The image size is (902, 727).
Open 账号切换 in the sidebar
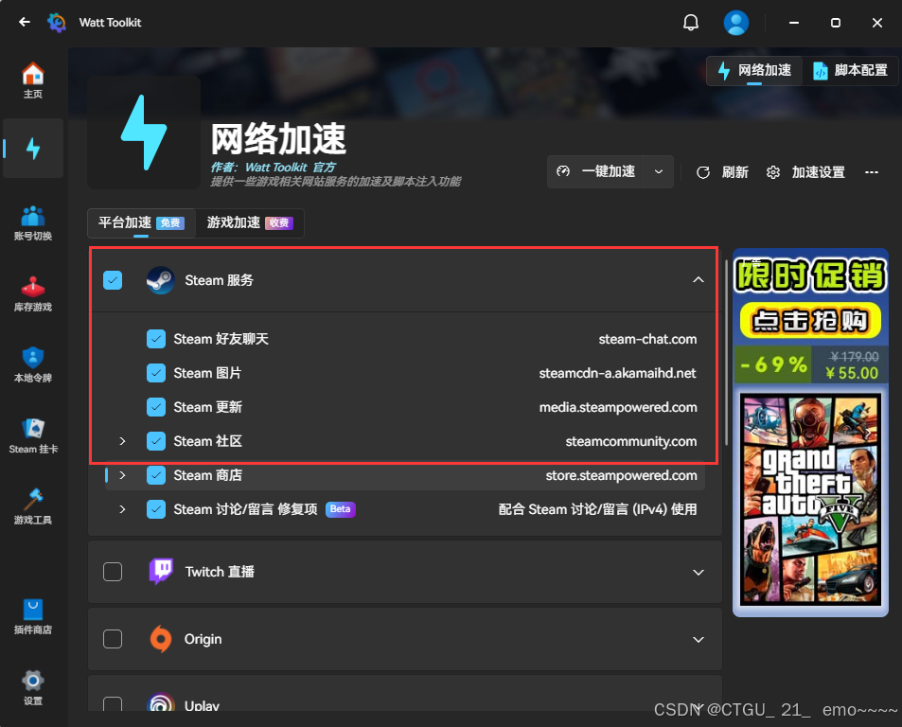(33, 223)
